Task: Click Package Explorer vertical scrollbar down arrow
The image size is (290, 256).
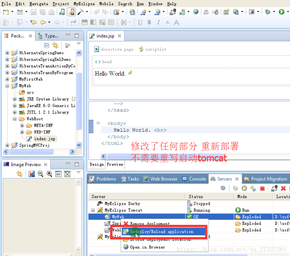Action: click(79, 145)
